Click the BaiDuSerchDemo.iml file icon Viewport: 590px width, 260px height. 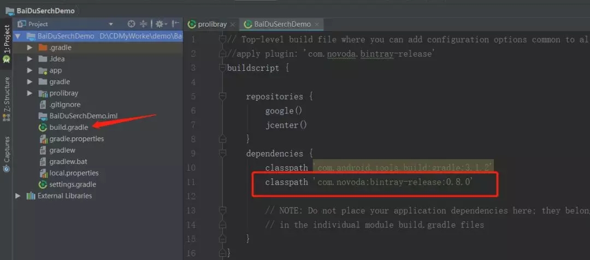pyautogui.click(x=43, y=116)
